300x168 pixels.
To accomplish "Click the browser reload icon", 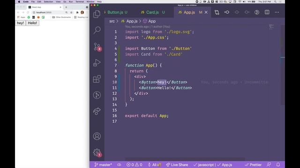I will point(28,13).
